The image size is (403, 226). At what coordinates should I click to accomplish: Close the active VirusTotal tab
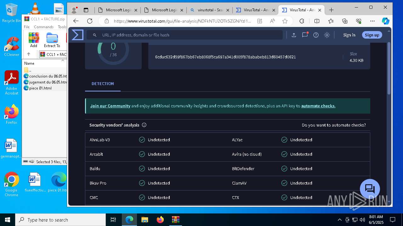[320, 10]
